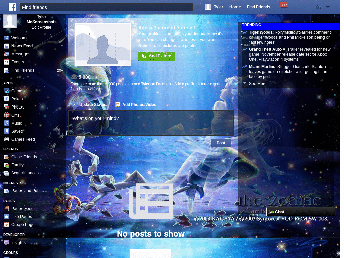Expand the account menu arrow in top bar
The width and height of the screenshot is (344, 258).
328,7
